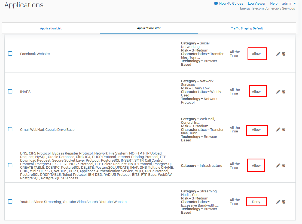Delete the Youtube Video Streaming rule
The image size is (302, 224).
[x=284, y=202]
